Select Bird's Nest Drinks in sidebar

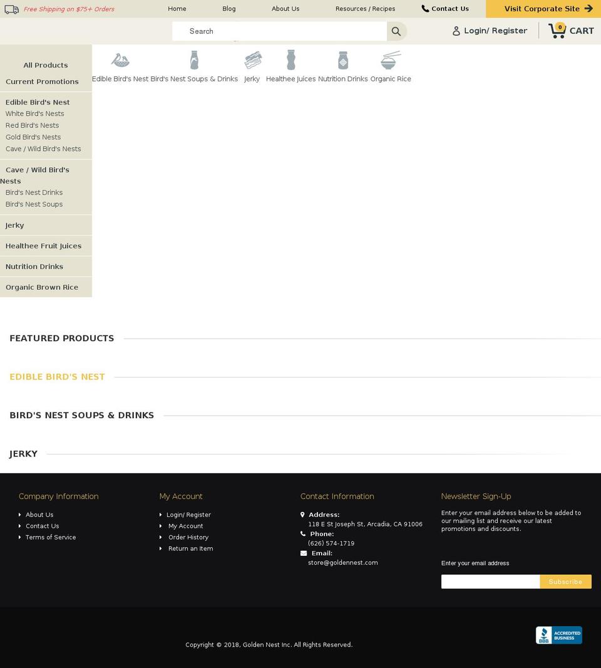click(x=34, y=193)
